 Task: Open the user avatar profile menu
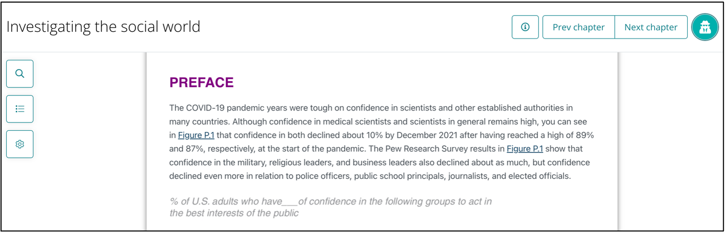(x=705, y=27)
